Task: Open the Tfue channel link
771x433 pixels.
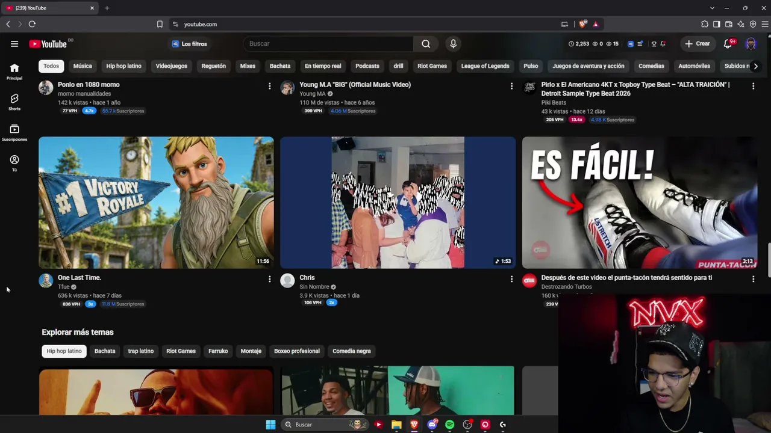Action: click(64, 287)
